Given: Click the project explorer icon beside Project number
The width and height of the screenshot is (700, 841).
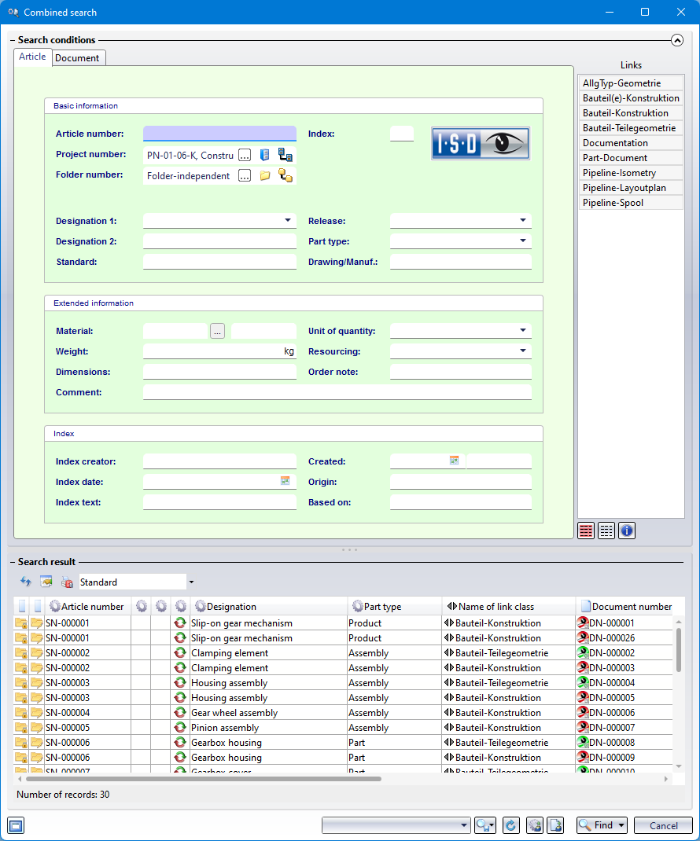Looking at the screenshot, I should point(264,155).
